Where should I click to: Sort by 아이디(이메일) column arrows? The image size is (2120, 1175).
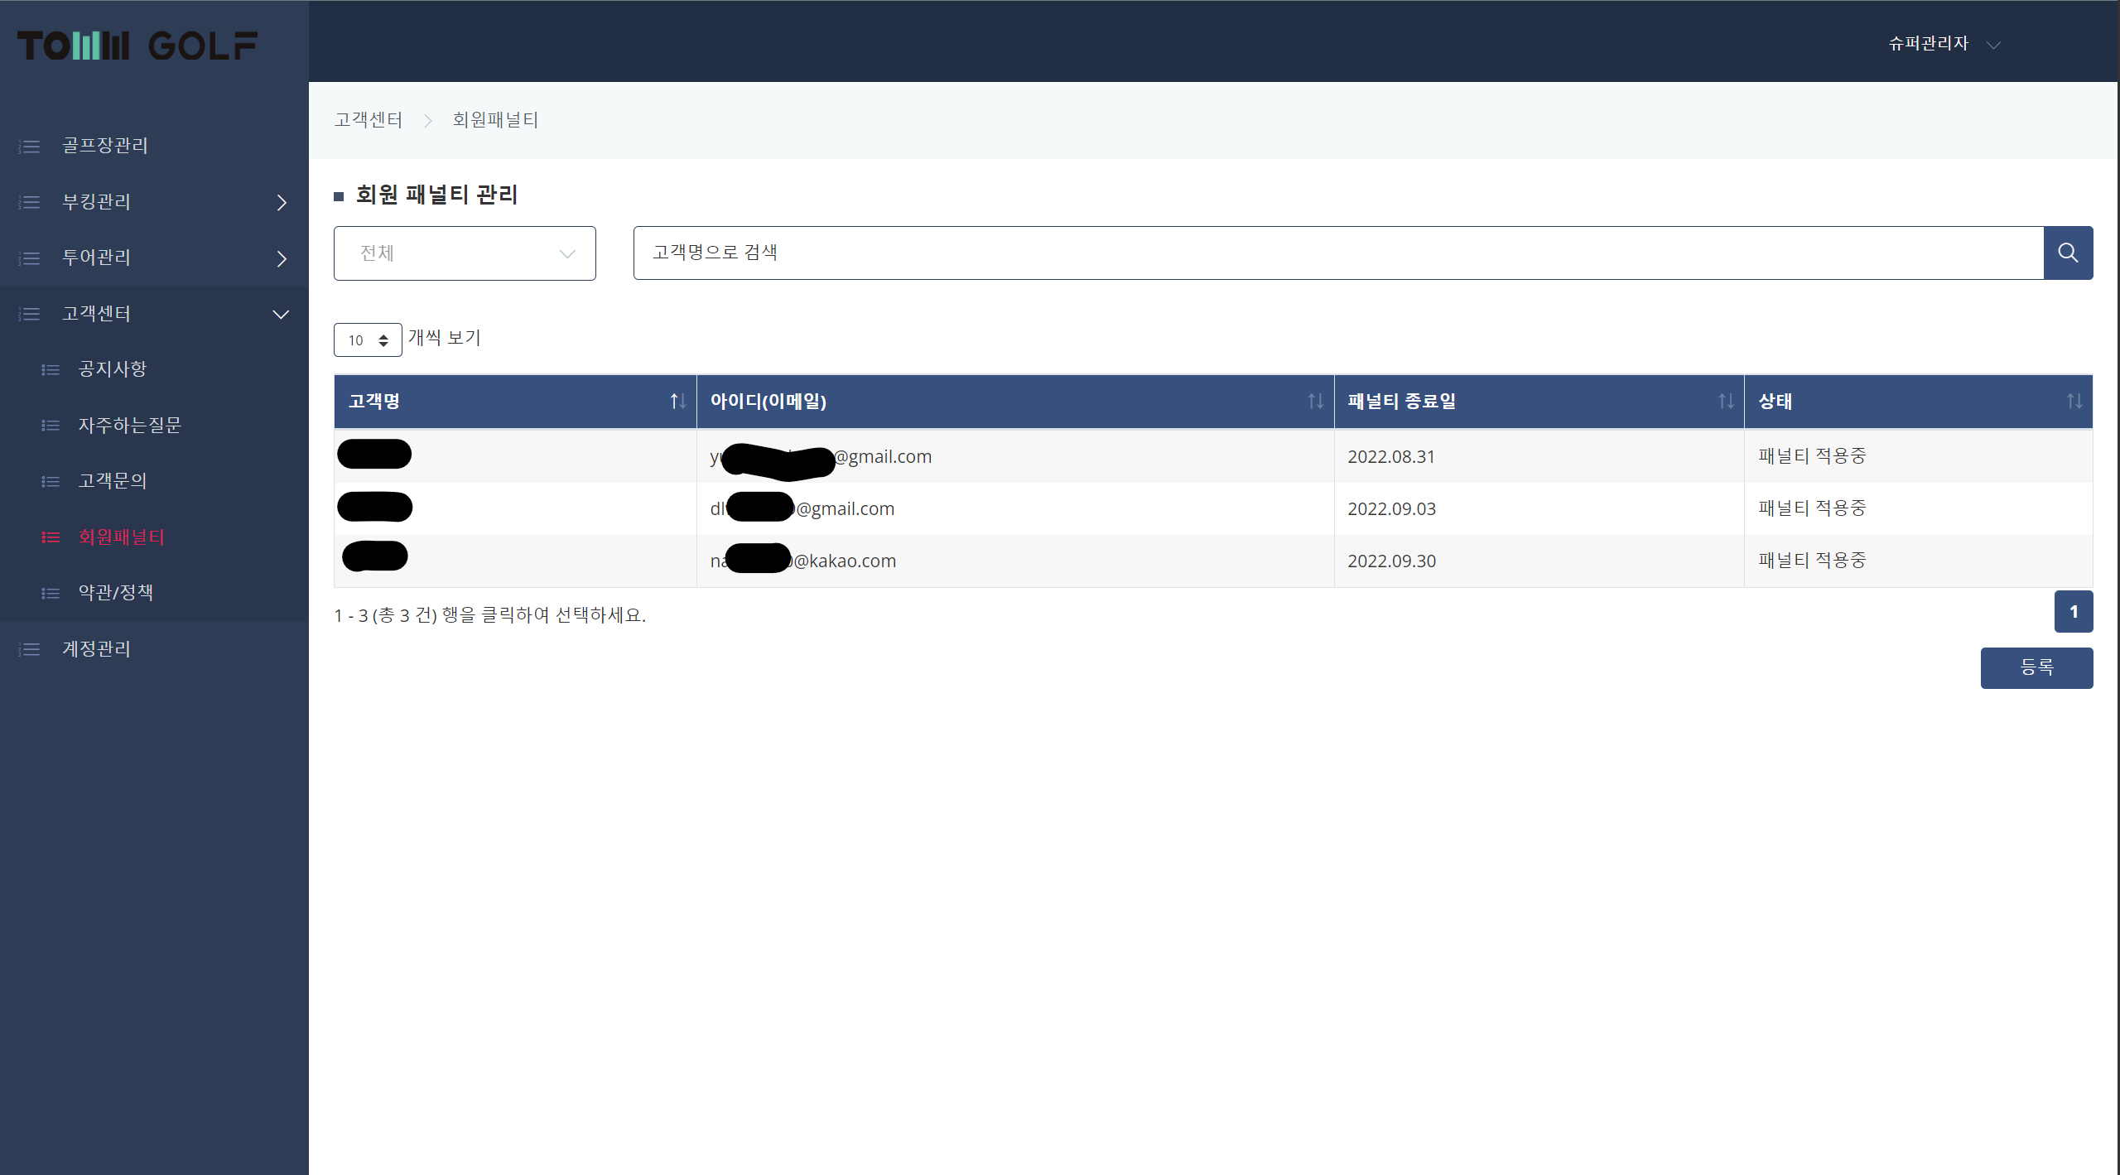(1315, 402)
